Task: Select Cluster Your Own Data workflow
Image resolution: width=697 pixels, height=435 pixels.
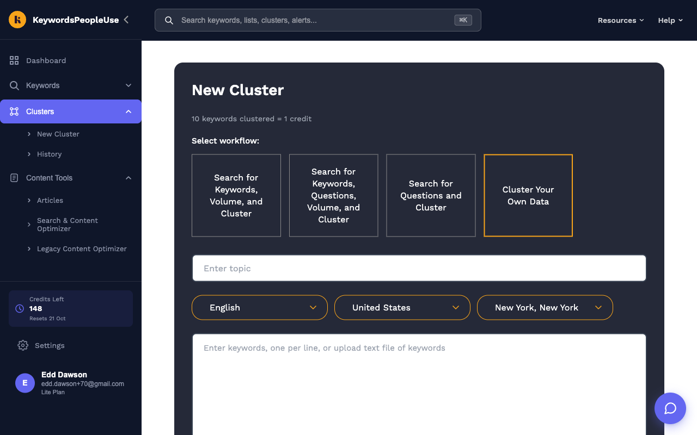Action: 528,195
